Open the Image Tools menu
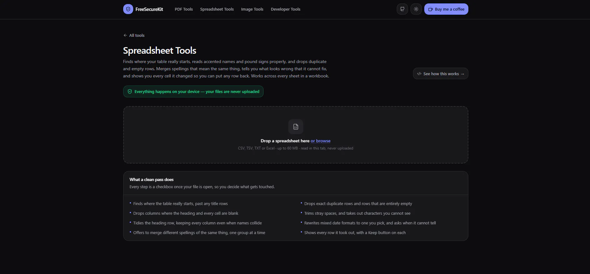The width and height of the screenshot is (590, 274). click(252, 9)
